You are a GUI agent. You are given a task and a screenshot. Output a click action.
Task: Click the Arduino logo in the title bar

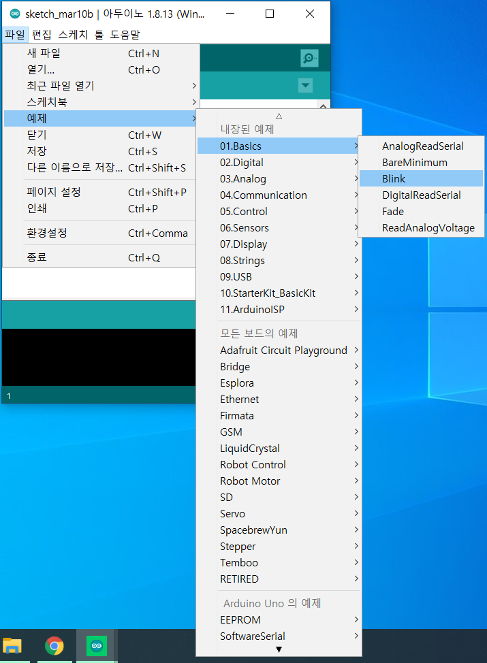(15, 14)
